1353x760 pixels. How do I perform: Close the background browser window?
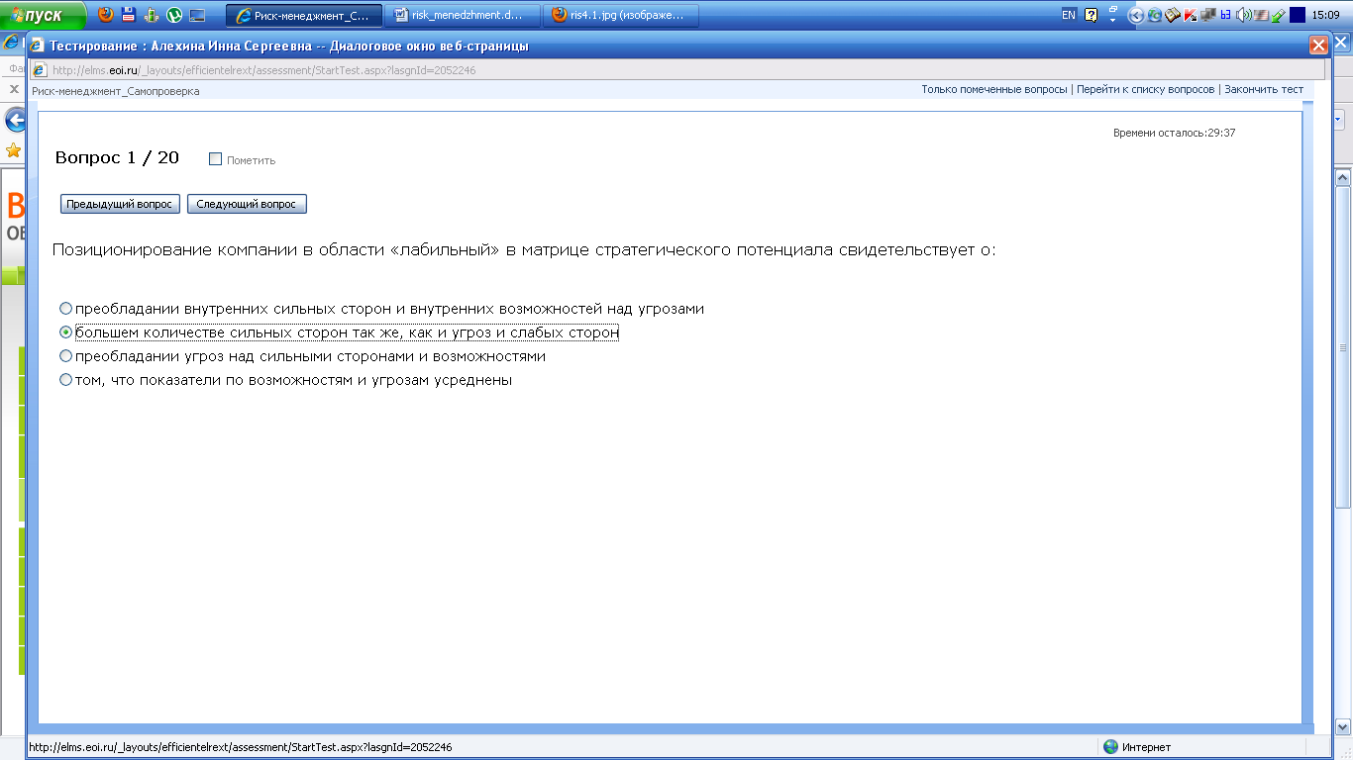point(1340,44)
